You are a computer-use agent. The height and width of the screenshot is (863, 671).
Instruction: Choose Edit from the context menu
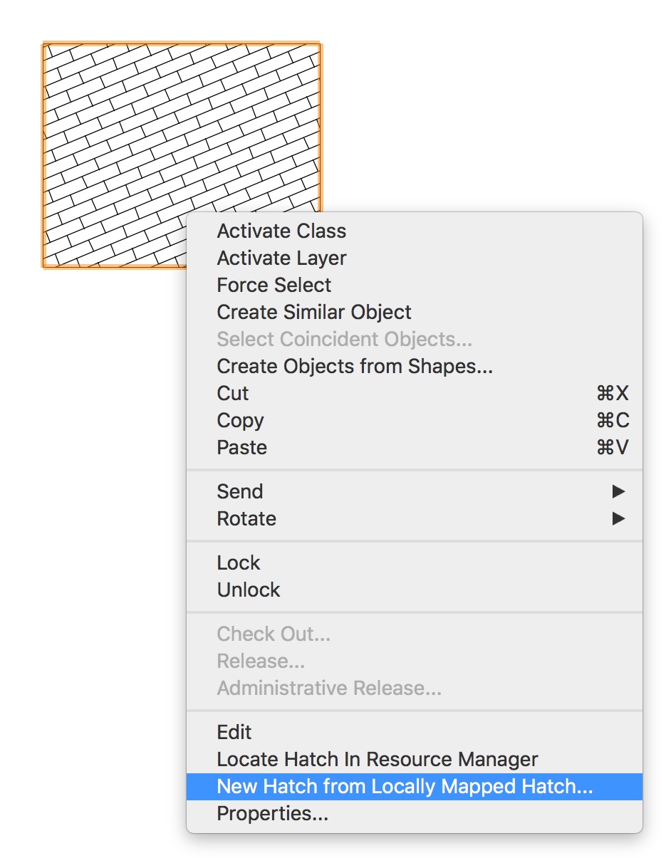(x=234, y=732)
